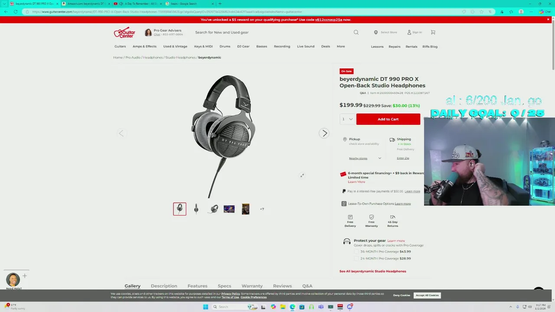Image resolution: width=555 pixels, height=312 pixels.
Task: Click the Guitar Center logo
Action: click(x=124, y=32)
